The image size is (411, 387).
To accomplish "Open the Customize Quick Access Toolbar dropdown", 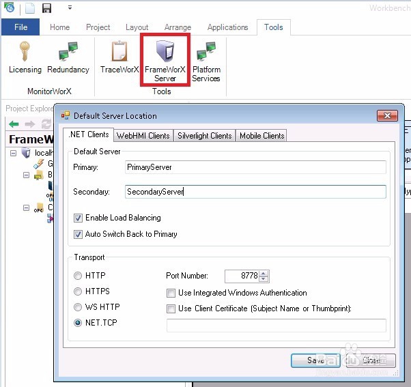I will point(70,8).
